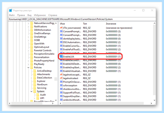164x113 pixels.
Task: Click the Explorer folder icon under Policies
Action: click(35, 81)
